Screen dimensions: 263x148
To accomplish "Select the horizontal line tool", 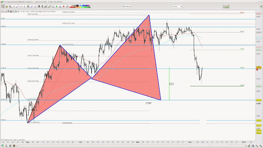I will coord(21,7).
